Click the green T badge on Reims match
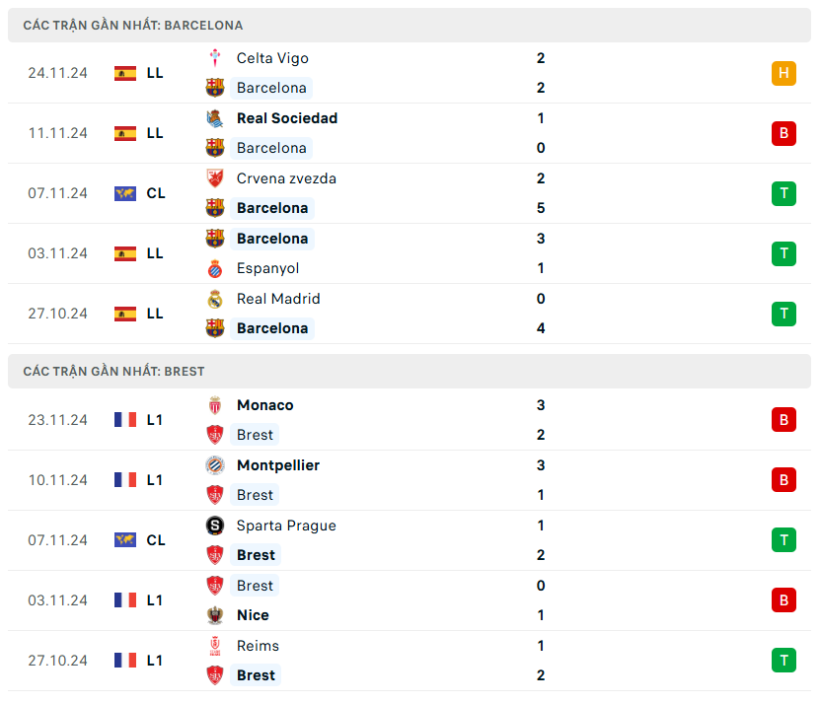The width and height of the screenshot is (820, 703). click(x=783, y=661)
